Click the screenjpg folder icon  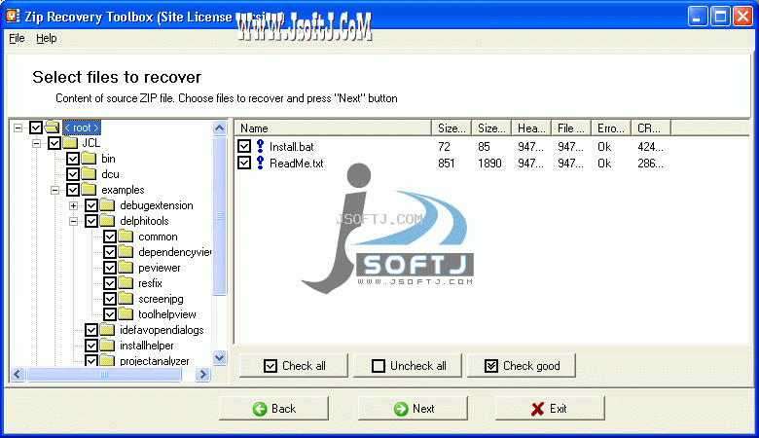(x=126, y=299)
